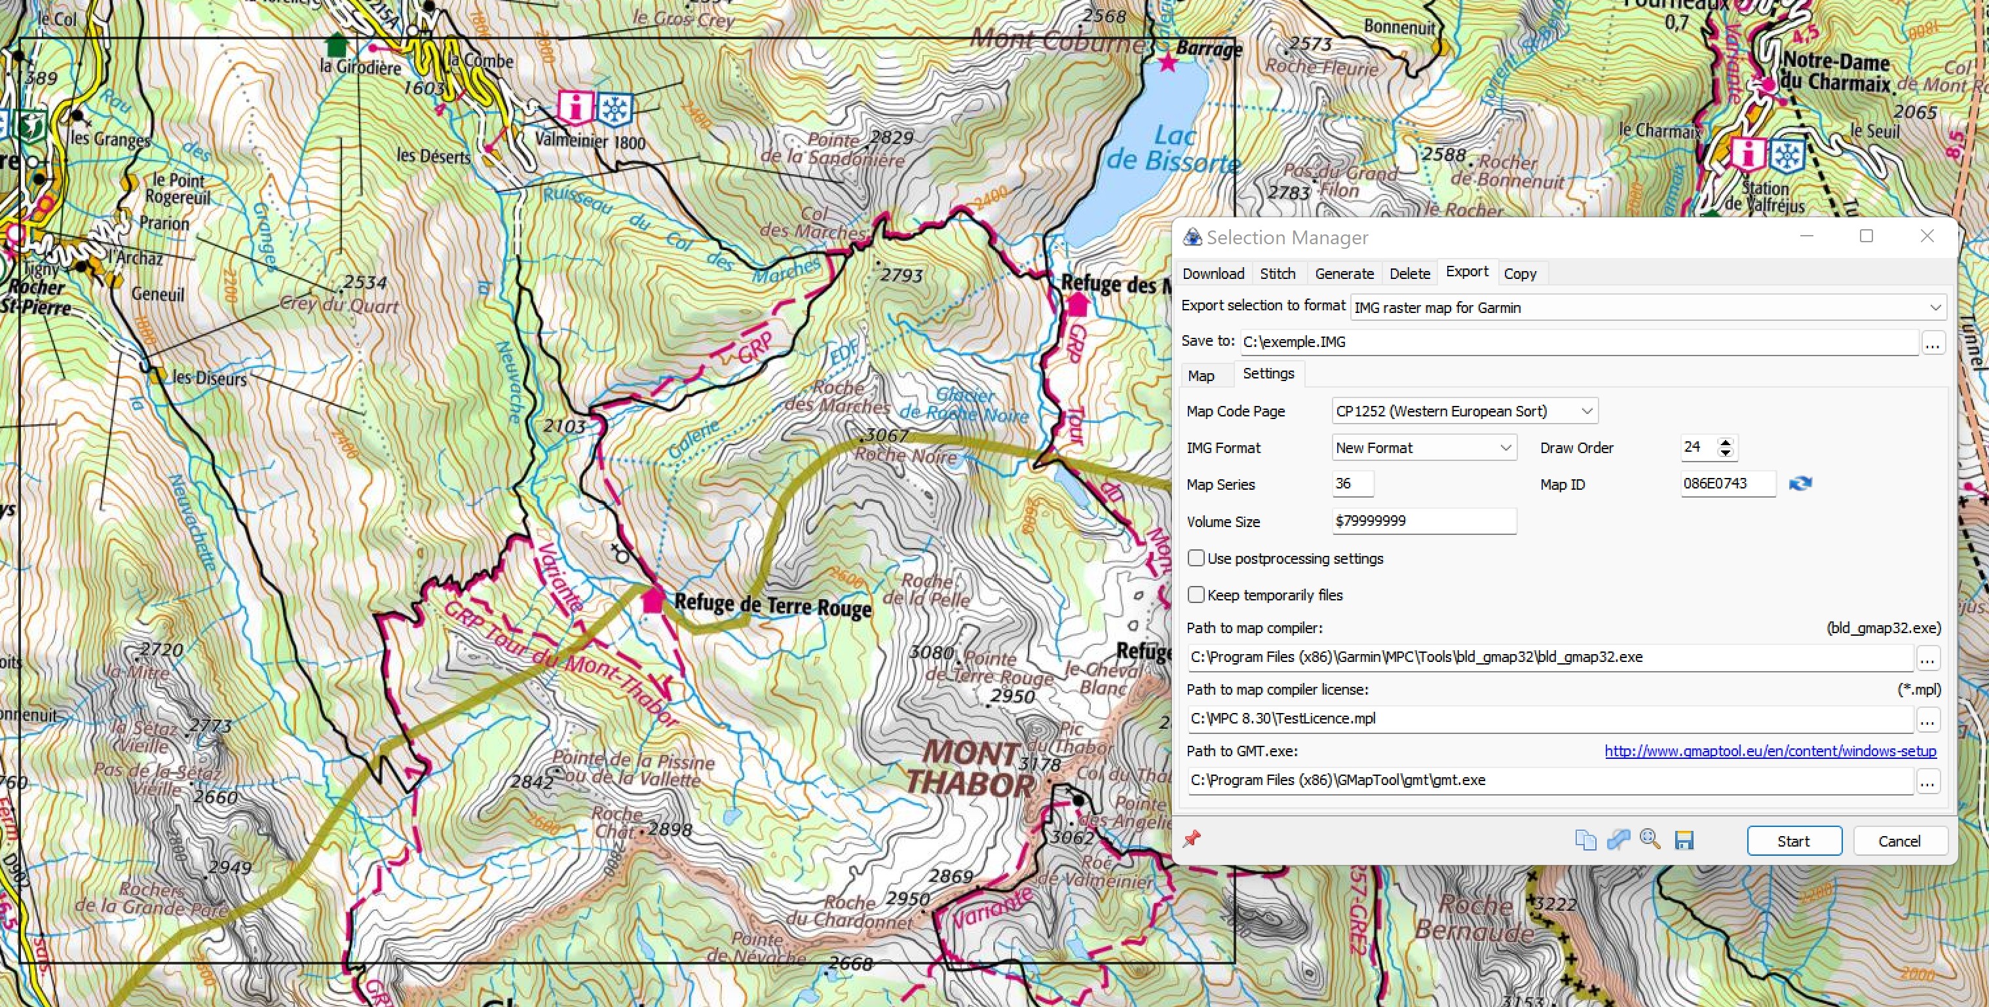Click the blue polyline selection icon
Screen dimensions: 1989x1007
1618,839
